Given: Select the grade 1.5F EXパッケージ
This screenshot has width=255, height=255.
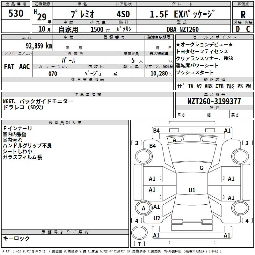Looking at the screenshot, I should click(182, 14).
